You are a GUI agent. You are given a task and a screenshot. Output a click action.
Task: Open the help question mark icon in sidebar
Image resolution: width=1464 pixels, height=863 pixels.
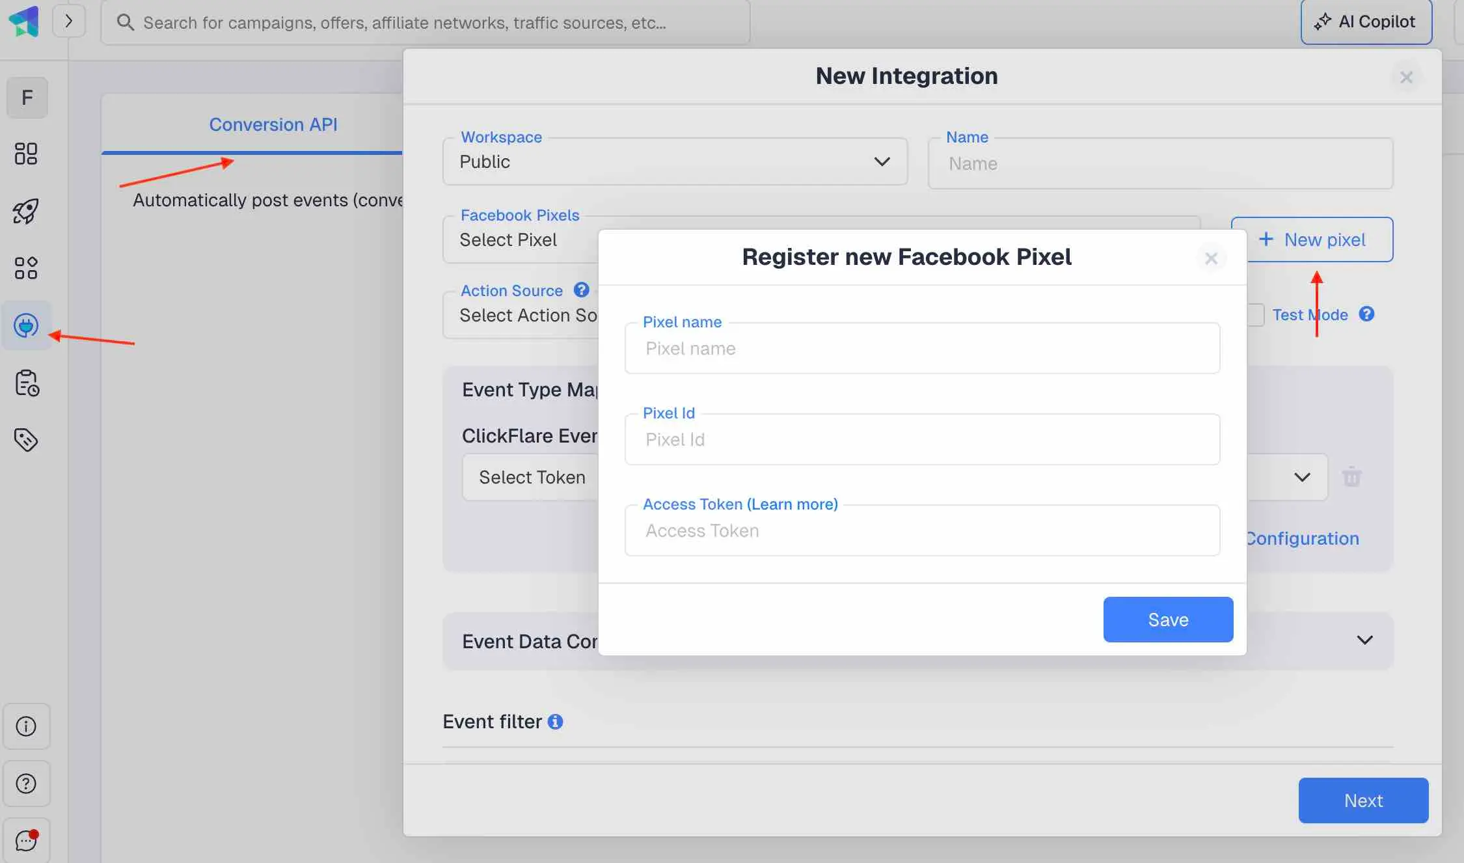[26, 784]
